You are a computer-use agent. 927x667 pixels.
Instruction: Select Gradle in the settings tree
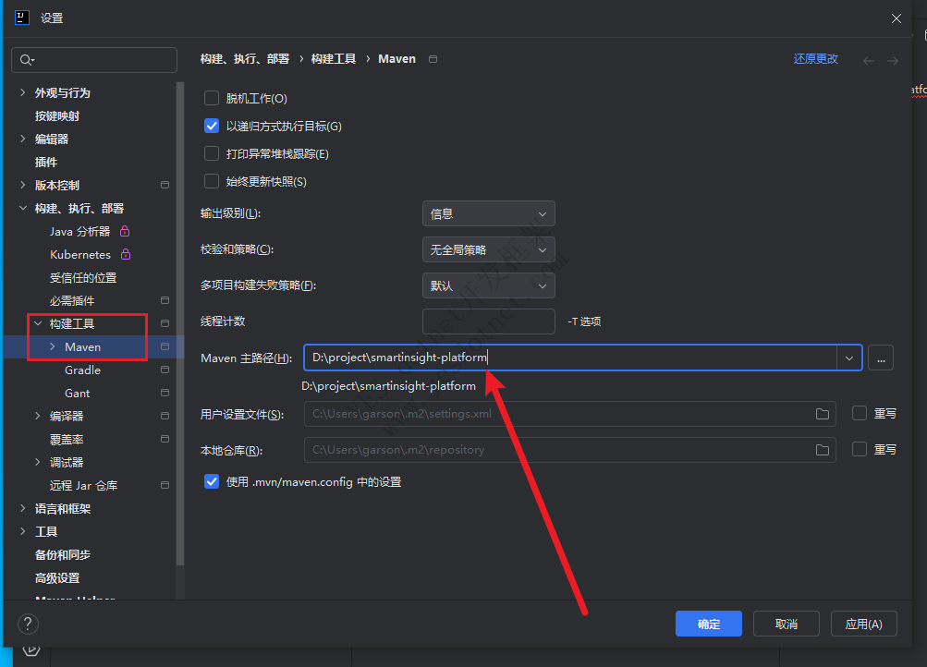pos(82,370)
